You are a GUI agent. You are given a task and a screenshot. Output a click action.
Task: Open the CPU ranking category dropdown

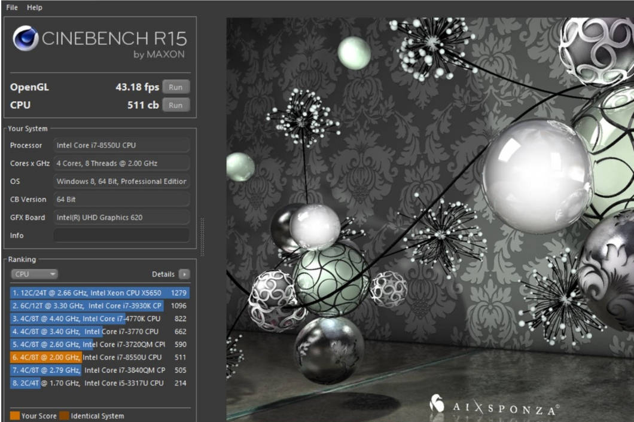coord(34,274)
